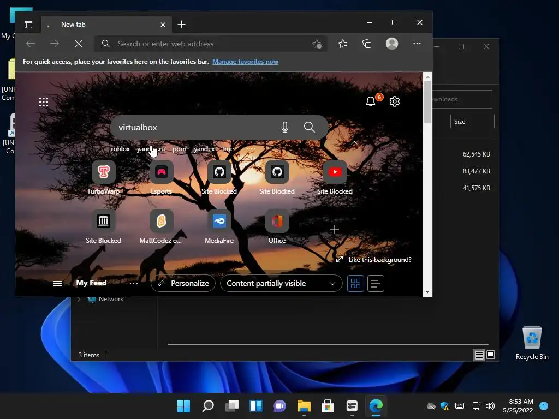Select true search suggestion

(228, 149)
